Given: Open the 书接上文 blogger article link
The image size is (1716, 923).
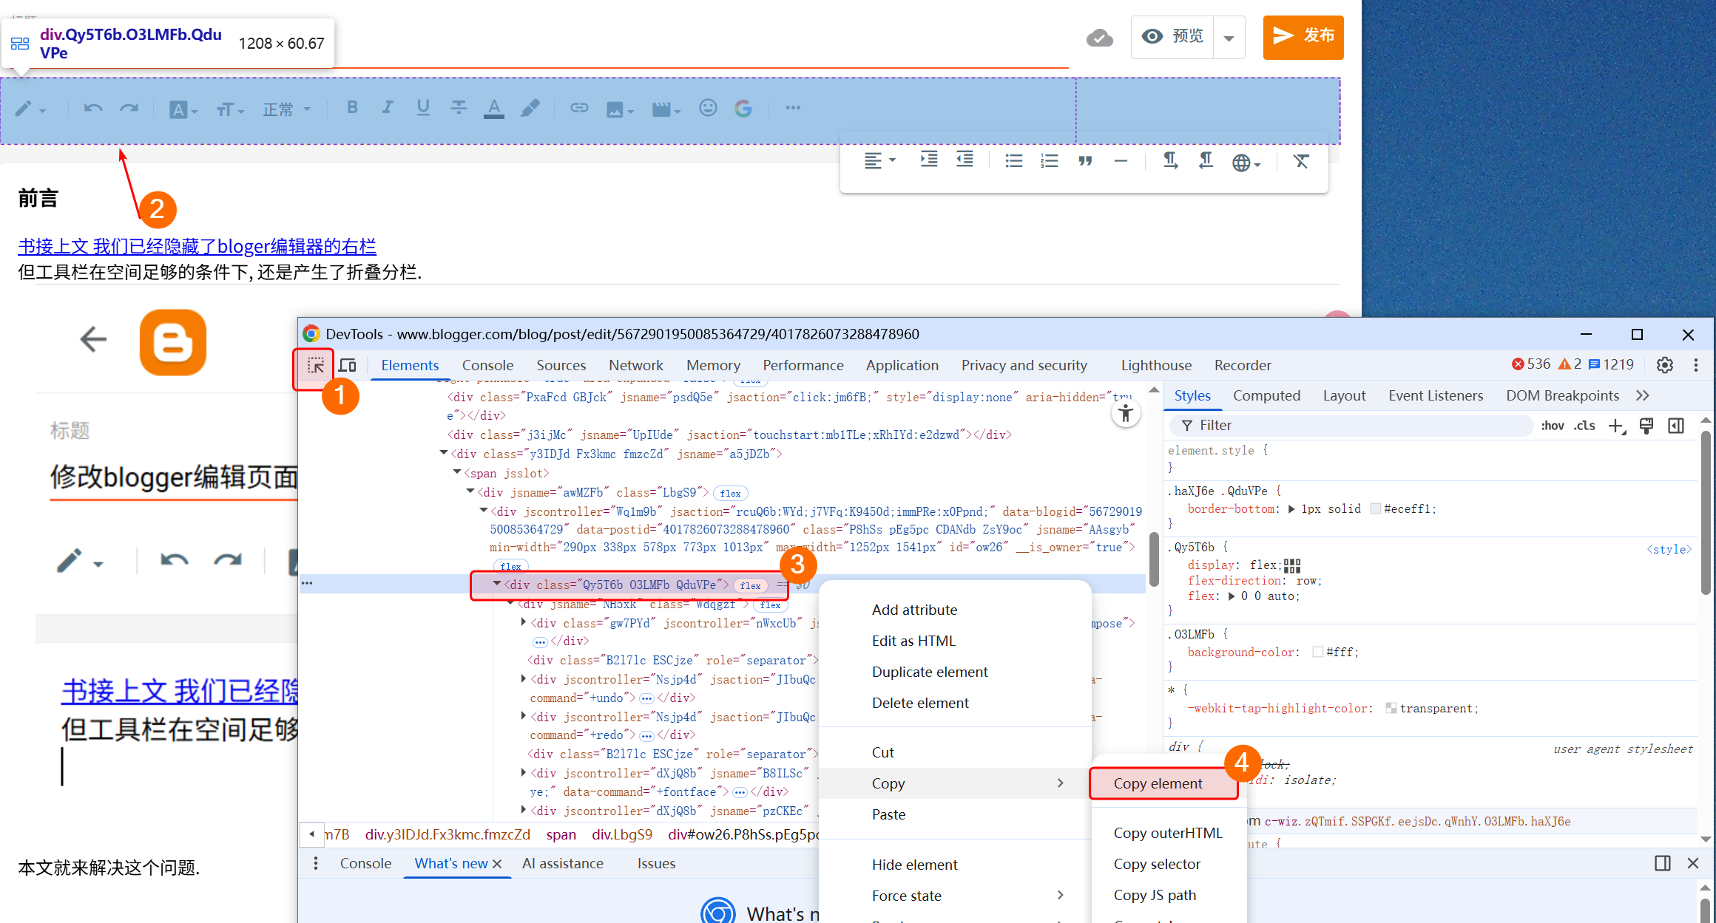Looking at the screenshot, I should click(197, 246).
